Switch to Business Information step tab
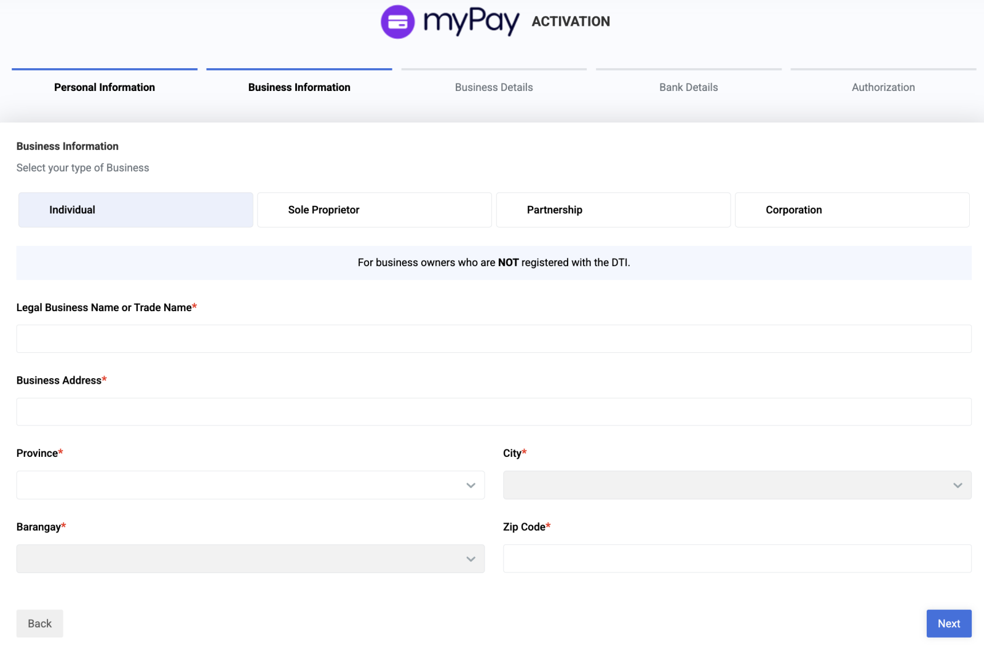This screenshot has width=984, height=648. click(x=299, y=87)
